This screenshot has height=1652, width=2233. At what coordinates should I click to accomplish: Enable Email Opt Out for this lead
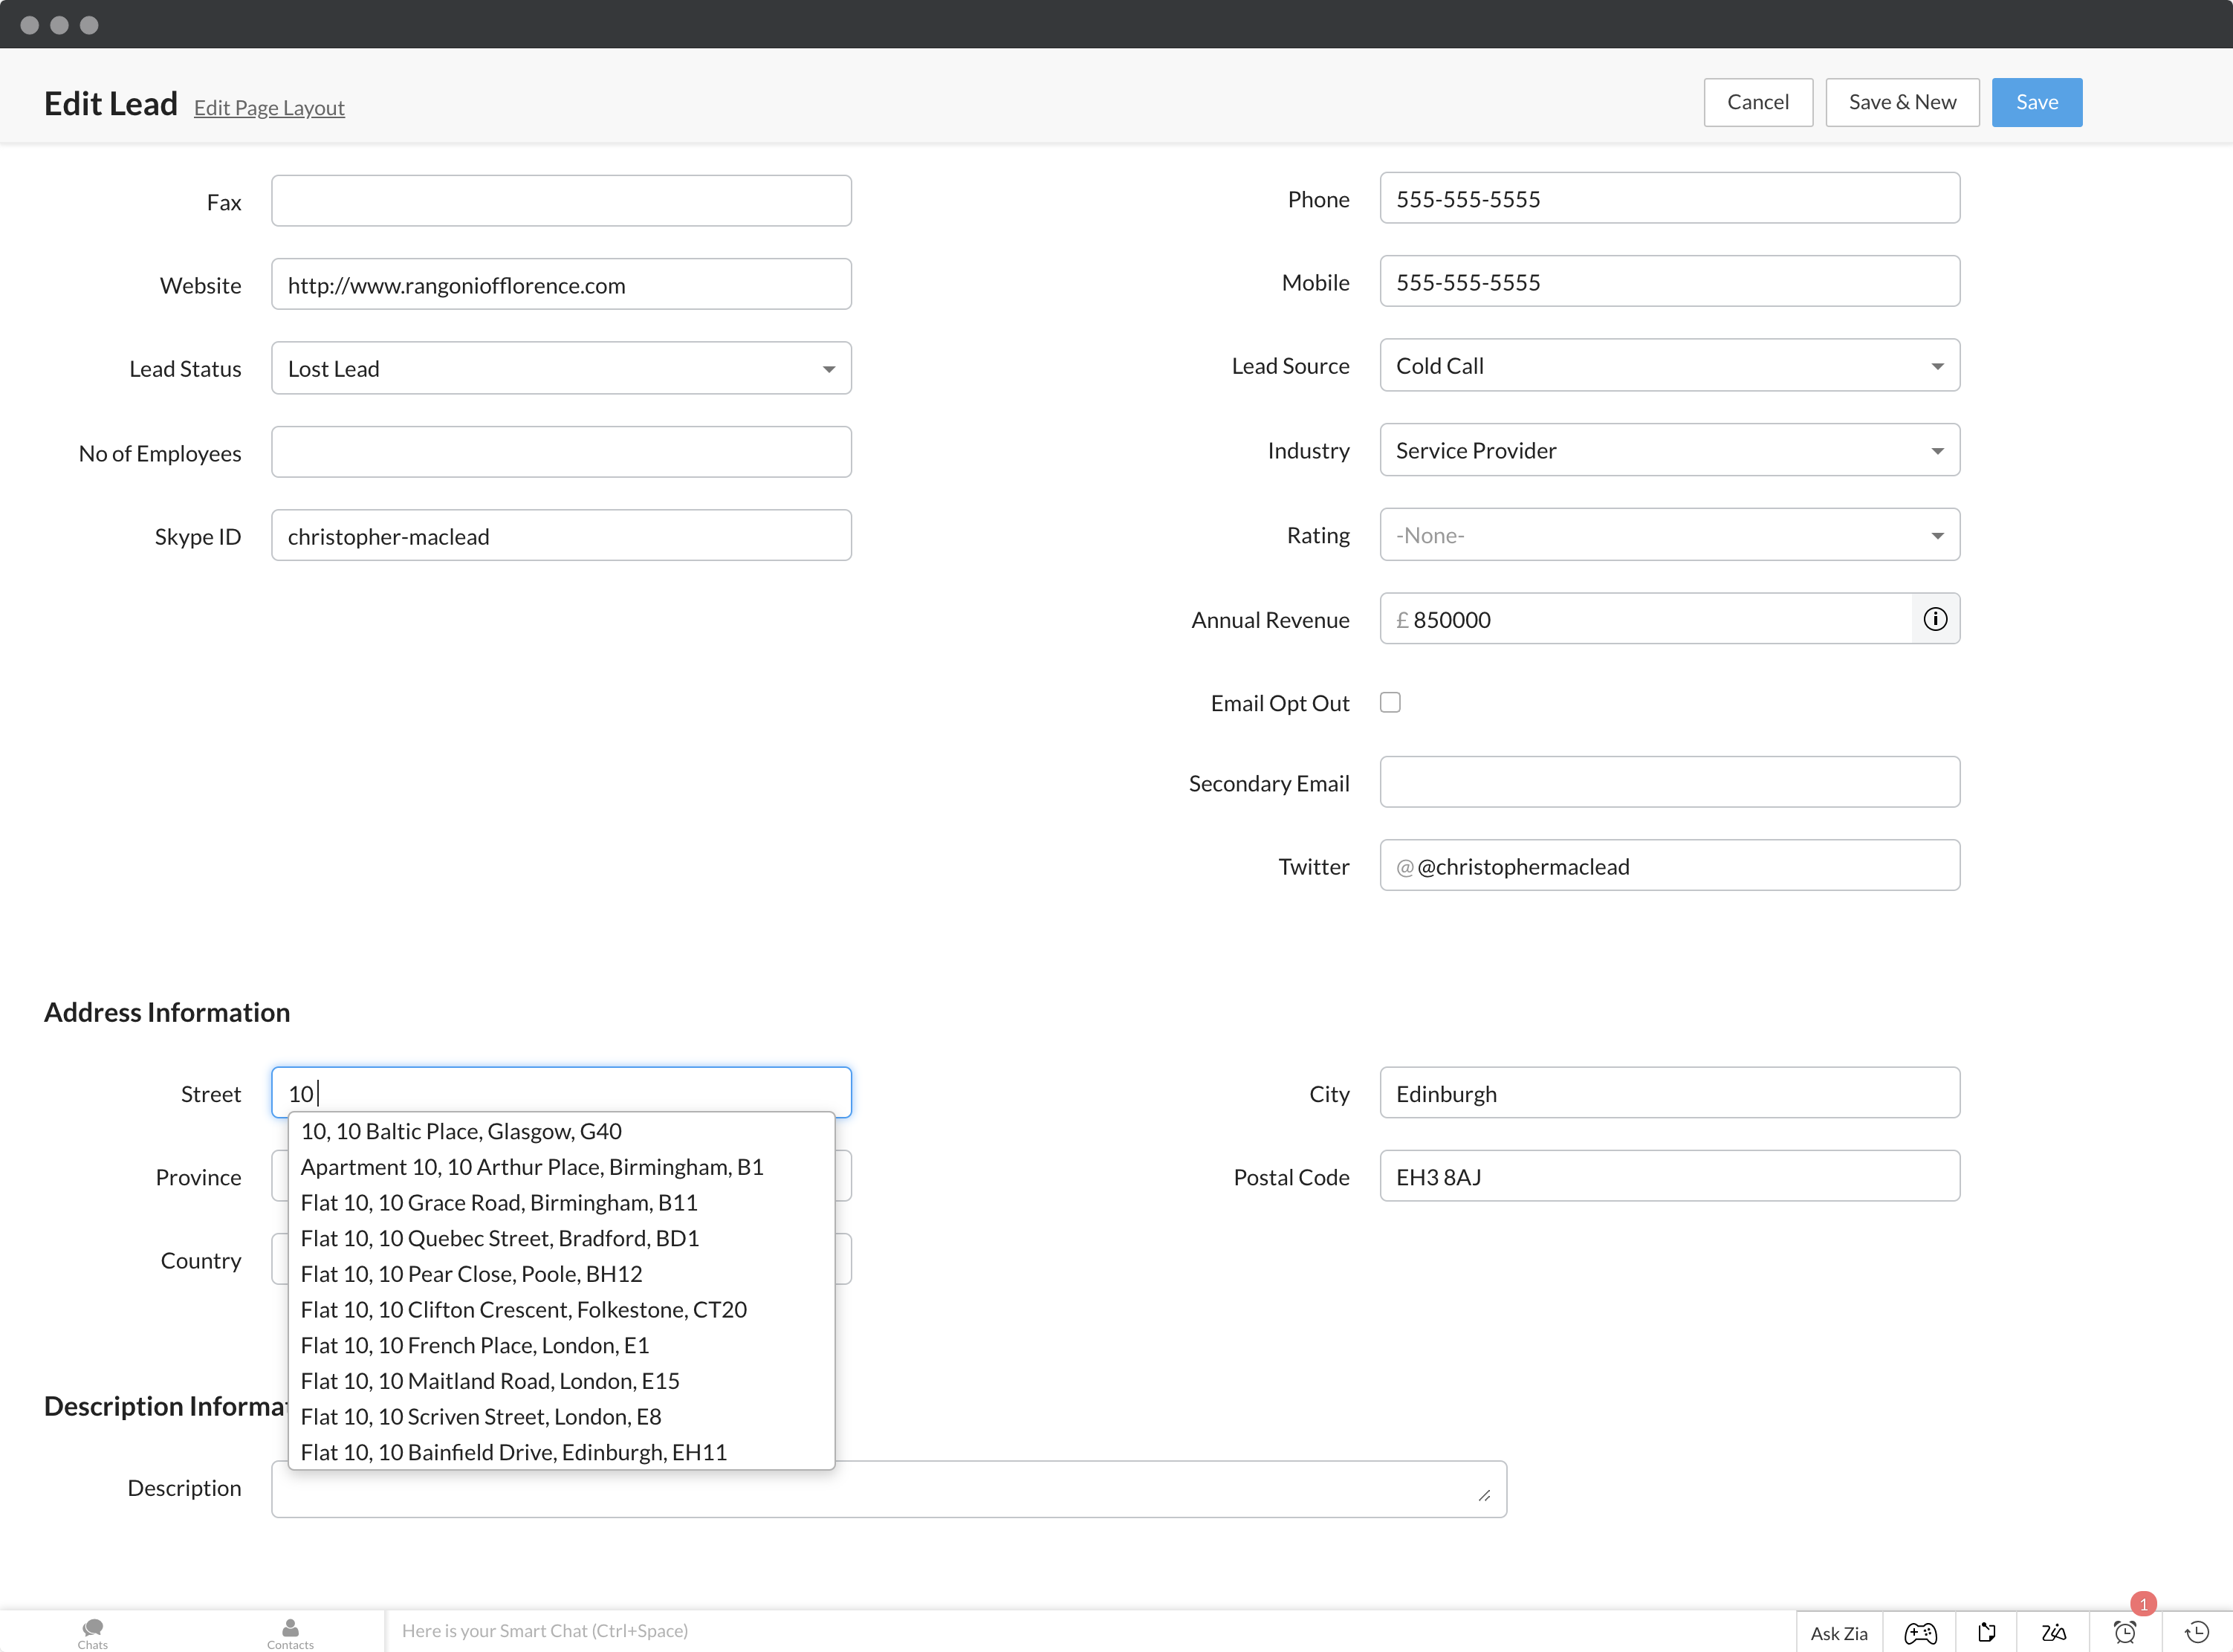tap(1392, 703)
